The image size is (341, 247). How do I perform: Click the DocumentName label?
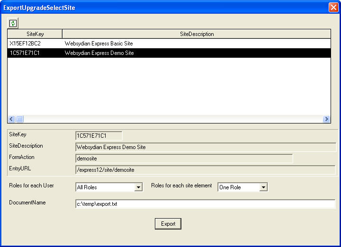coord(27,203)
